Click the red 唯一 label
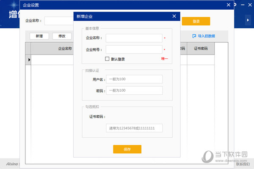The height and width of the screenshot is (169, 254). (165, 59)
